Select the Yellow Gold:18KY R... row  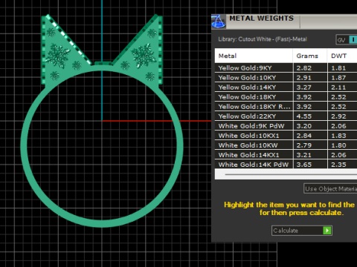click(x=286, y=107)
